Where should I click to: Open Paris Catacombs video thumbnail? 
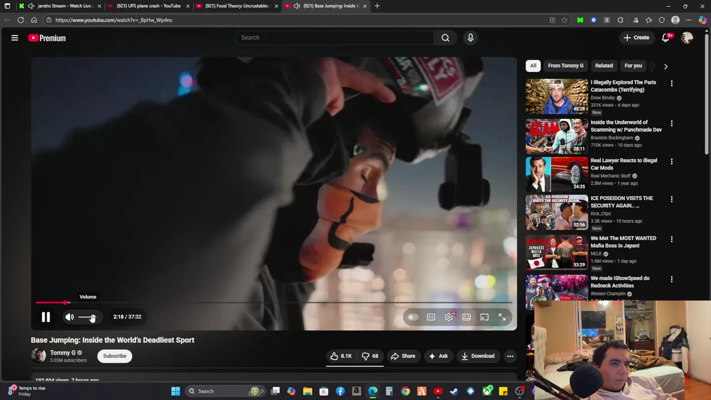pos(557,96)
